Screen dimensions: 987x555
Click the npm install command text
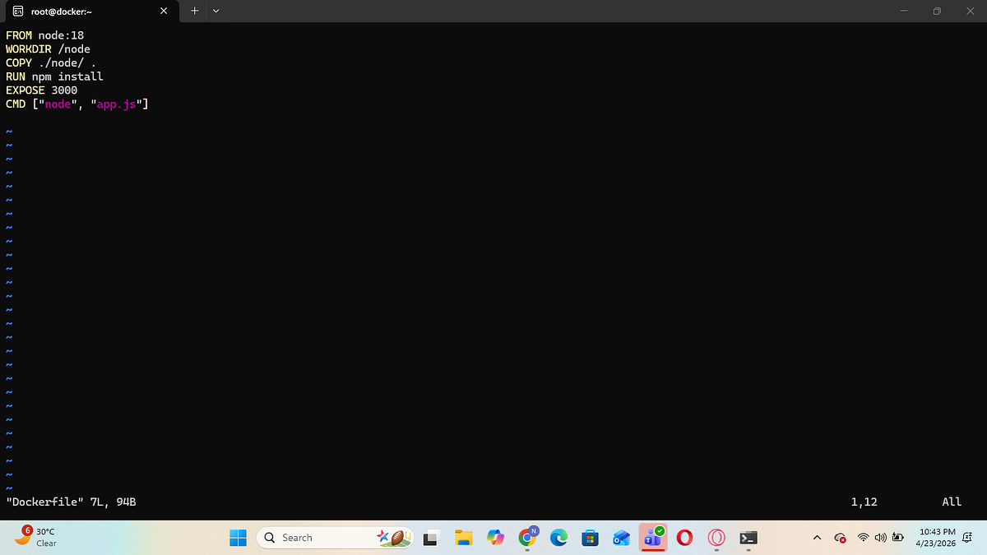click(68, 76)
